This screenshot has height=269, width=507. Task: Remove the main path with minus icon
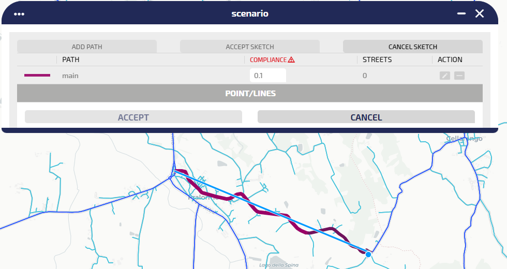click(459, 76)
